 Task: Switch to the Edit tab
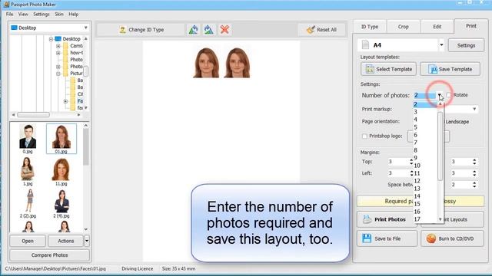(x=437, y=27)
